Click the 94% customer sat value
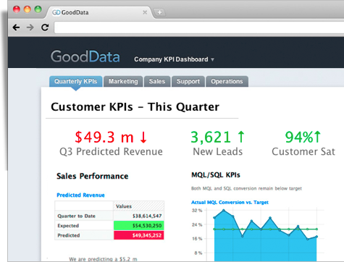The width and height of the screenshot is (344, 262). [299, 137]
